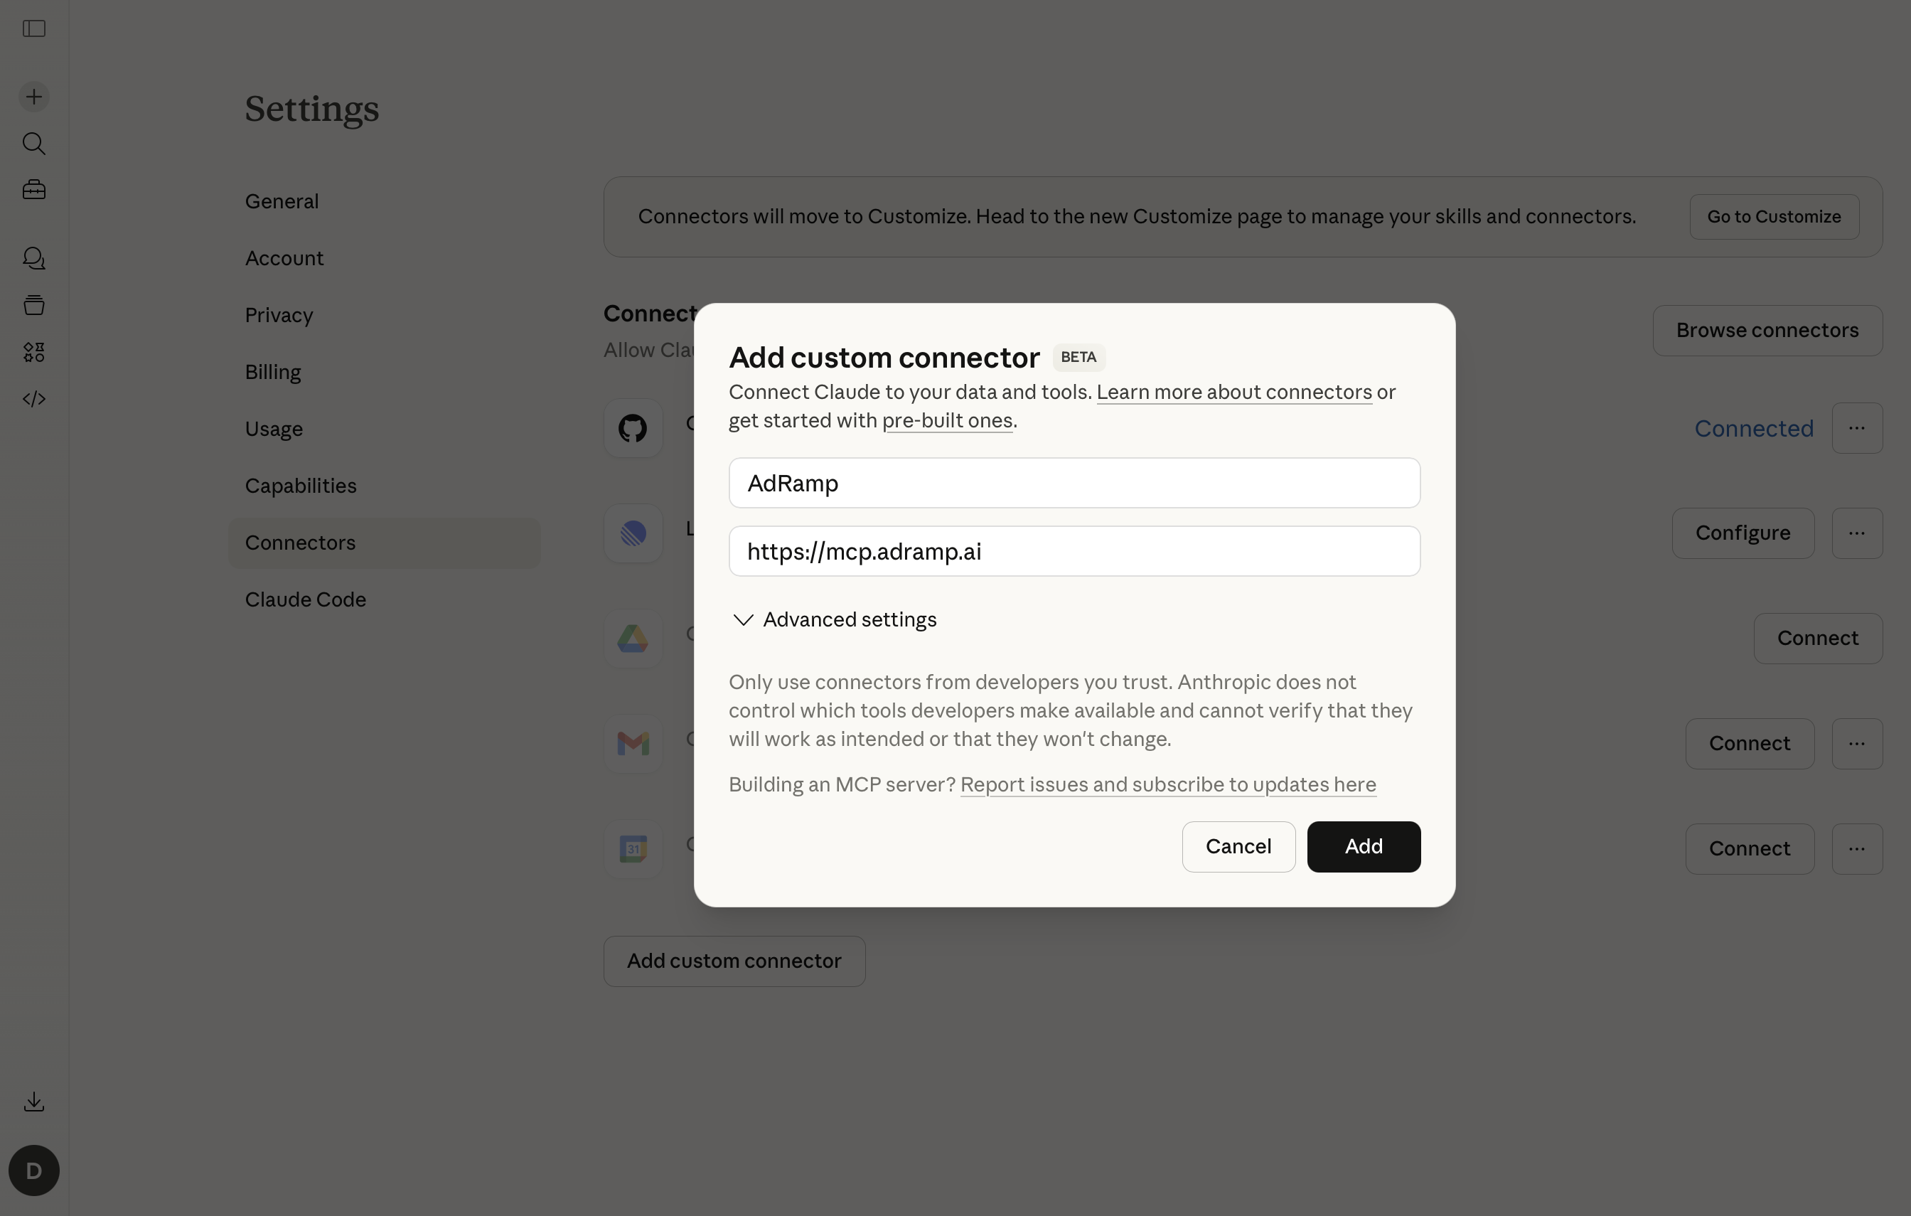1911x1216 pixels.
Task: Open Skills via the shapes icon
Action: click(x=33, y=351)
